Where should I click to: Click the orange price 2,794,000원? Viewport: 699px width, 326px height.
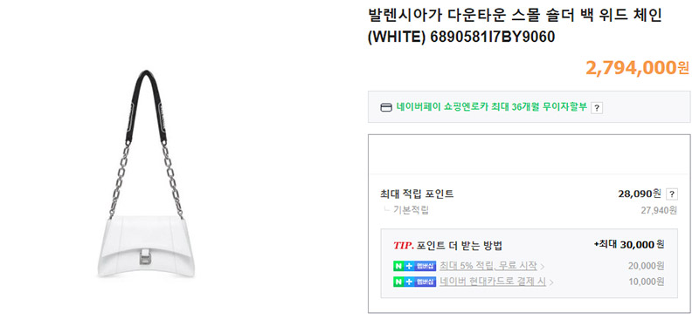(x=637, y=68)
